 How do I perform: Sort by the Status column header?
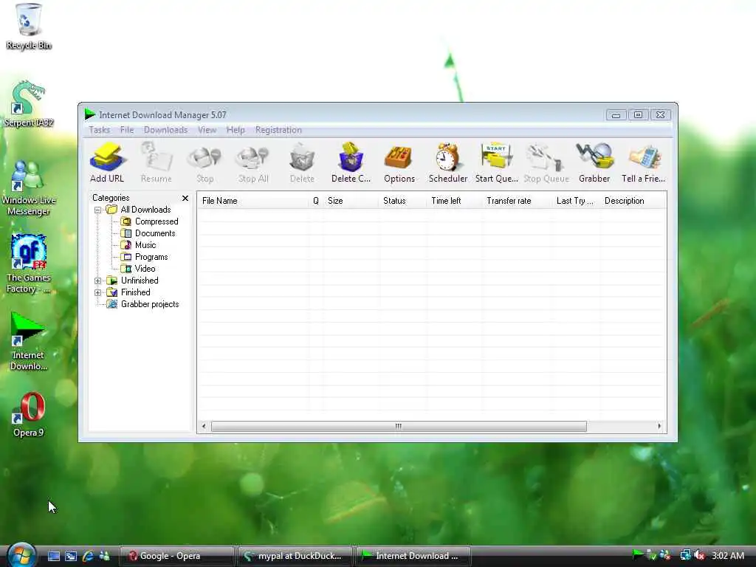[x=402, y=201]
